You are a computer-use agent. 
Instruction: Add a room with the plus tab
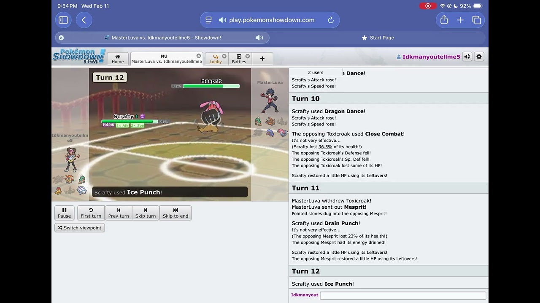tap(262, 58)
